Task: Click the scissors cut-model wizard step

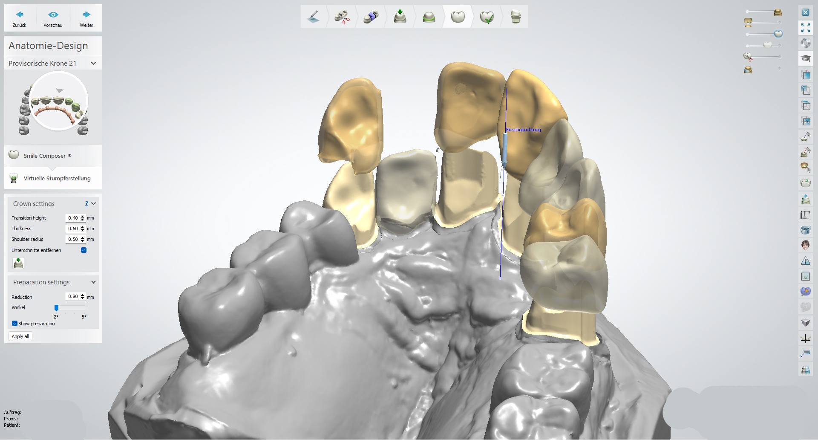Action: pos(342,17)
